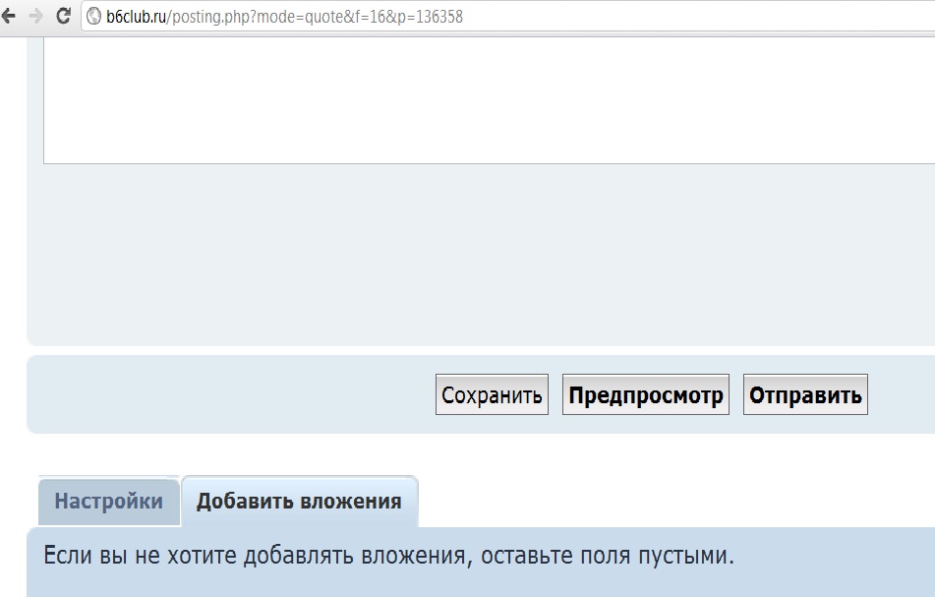Viewport: 935px width, 597px height.
Task: Preview the post with Предпросмотр
Action: click(646, 395)
